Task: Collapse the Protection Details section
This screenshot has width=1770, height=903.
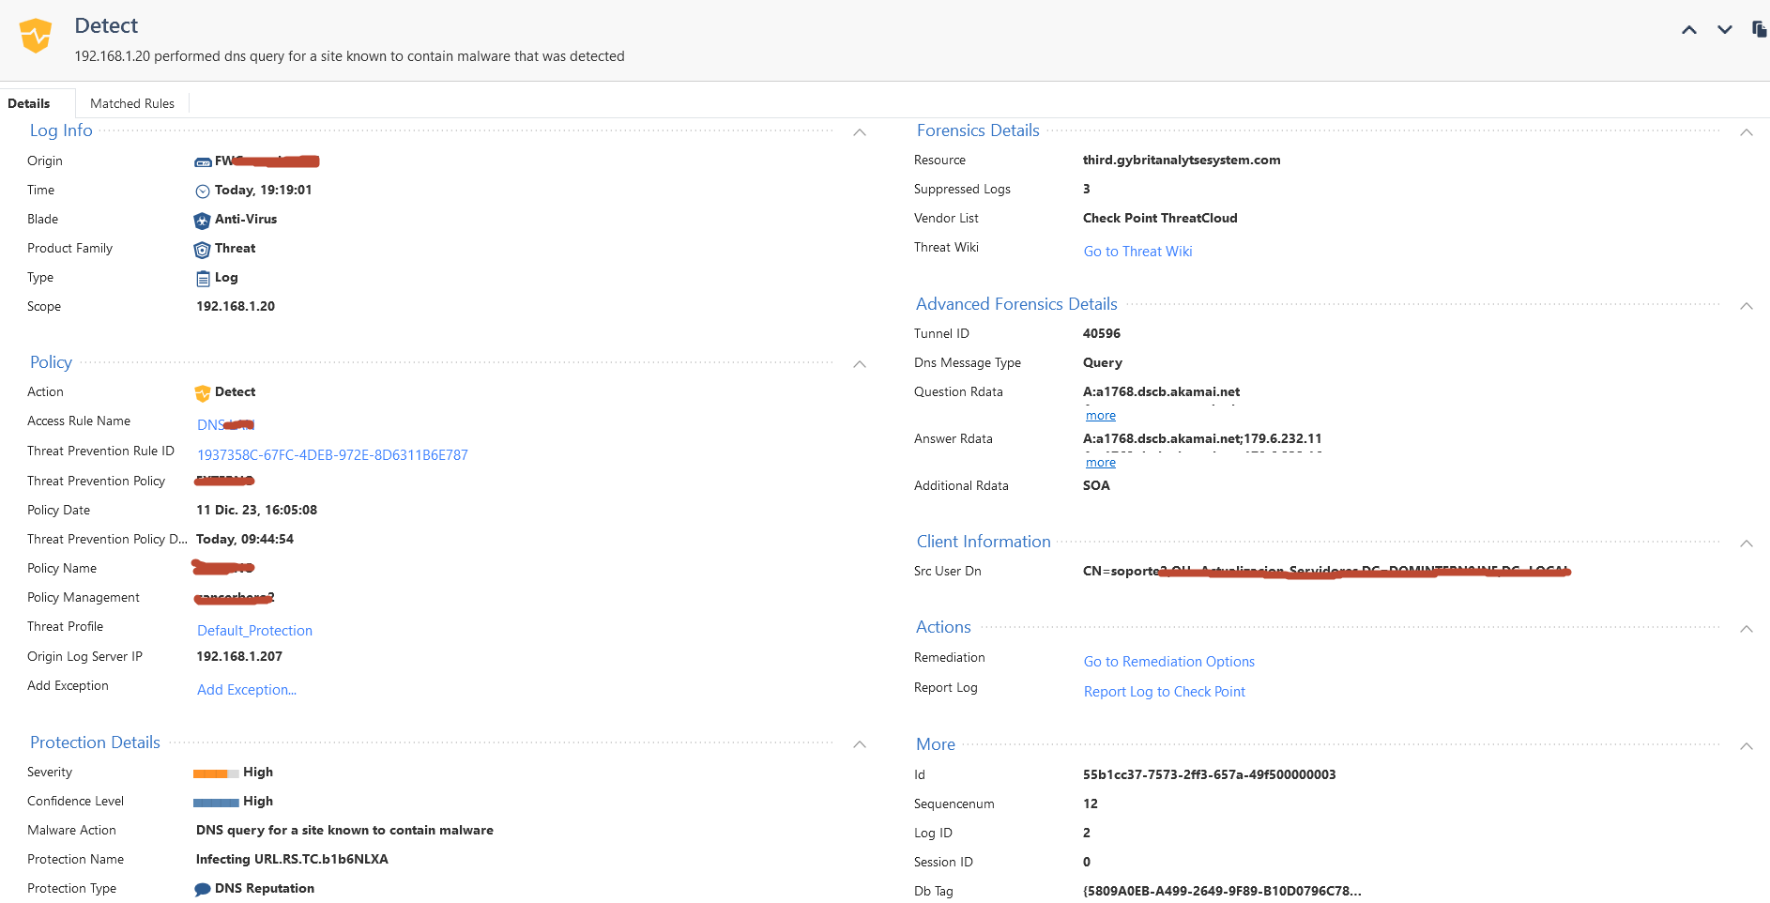Action: [x=859, y=744]
